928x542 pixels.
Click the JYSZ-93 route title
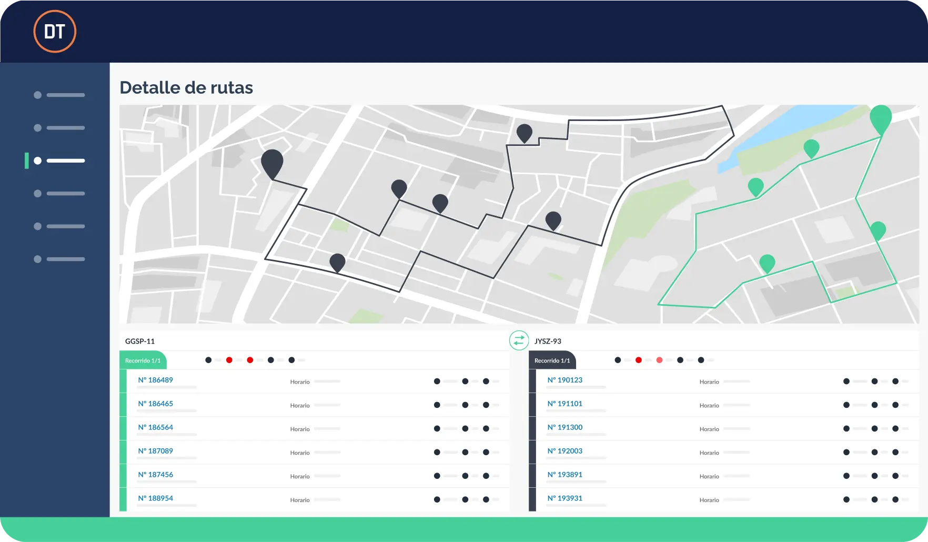pos(548,341)
